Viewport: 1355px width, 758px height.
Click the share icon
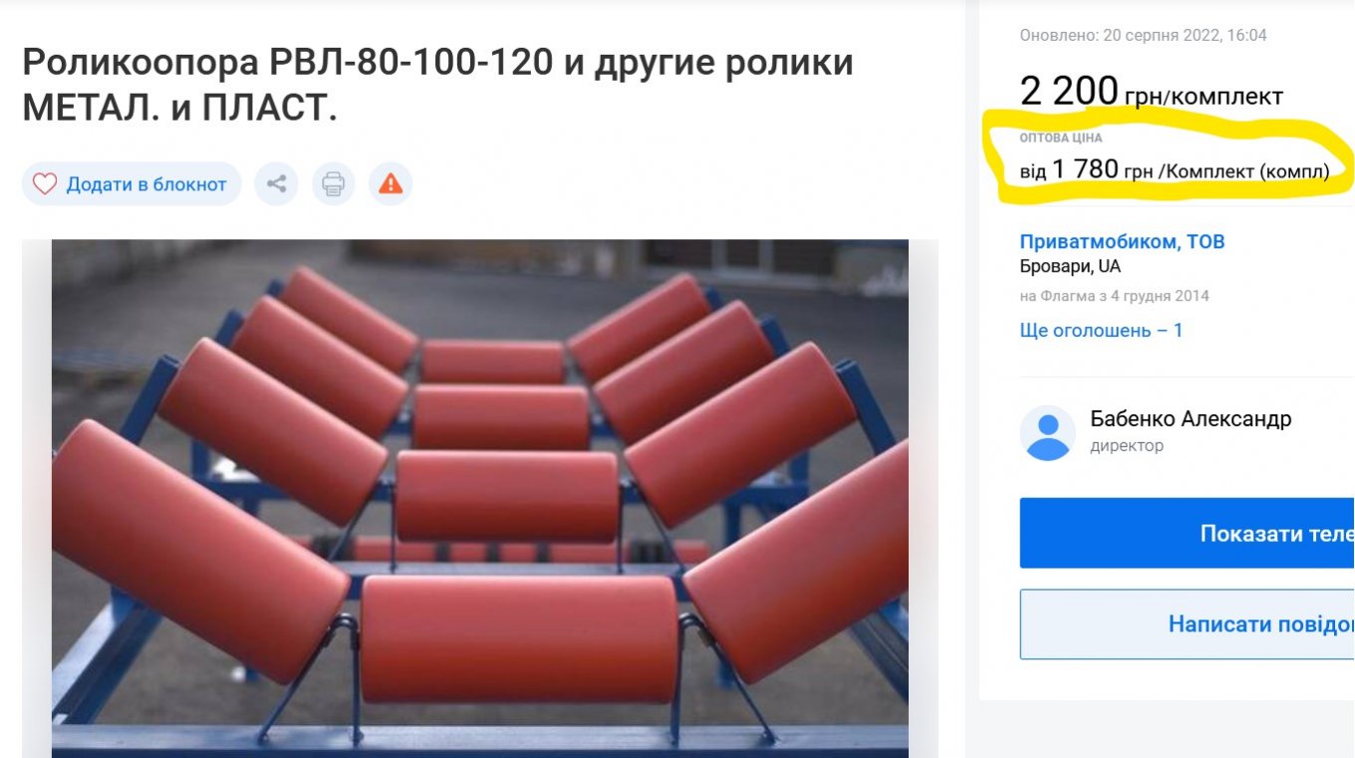click(x=277, y=184)
